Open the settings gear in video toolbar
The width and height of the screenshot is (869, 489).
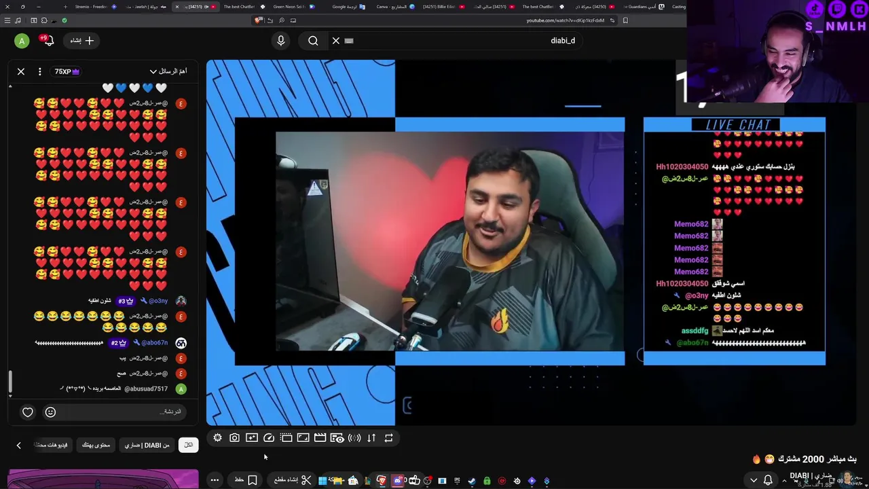point(217,438)
